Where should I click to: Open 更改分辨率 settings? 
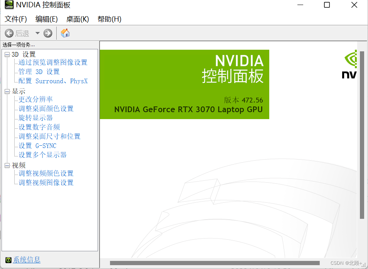point(35,99)
